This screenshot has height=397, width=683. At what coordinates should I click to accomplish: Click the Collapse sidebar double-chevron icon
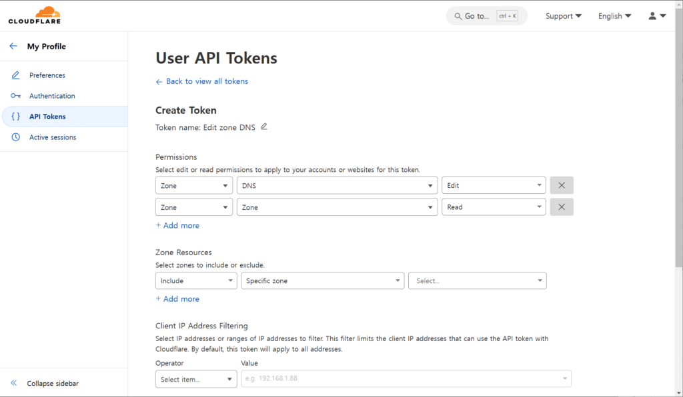(13, 383)
